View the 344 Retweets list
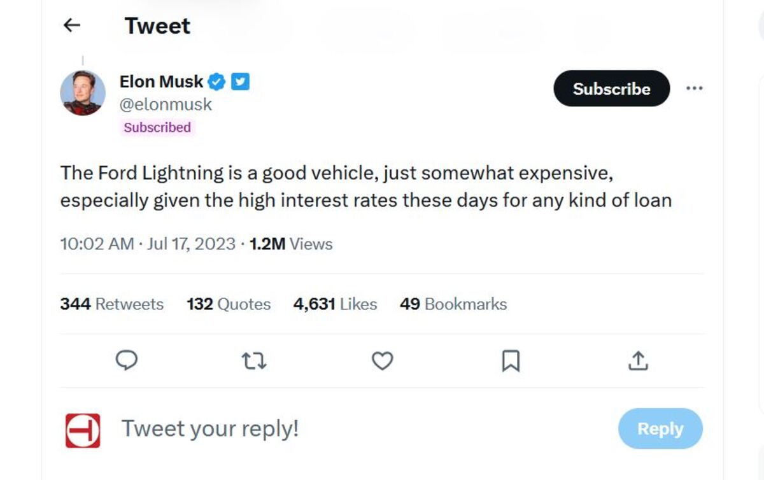Screen dimensions: 764x480 tap(112, 304)
